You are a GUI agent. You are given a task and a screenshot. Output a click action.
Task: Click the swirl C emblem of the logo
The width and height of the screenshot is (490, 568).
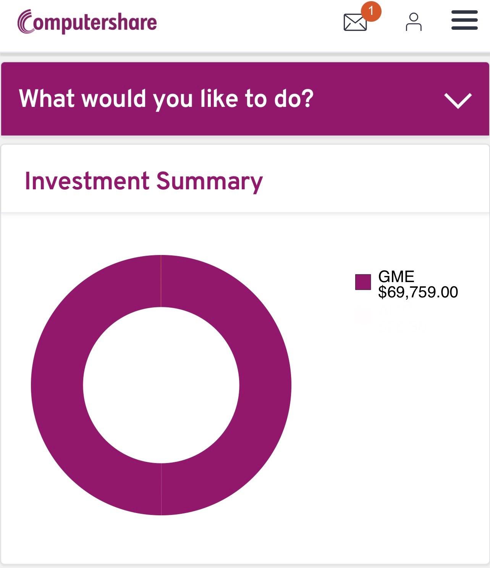[x=25, y=22]
